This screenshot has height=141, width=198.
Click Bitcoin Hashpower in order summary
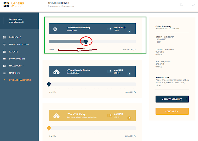164,37
